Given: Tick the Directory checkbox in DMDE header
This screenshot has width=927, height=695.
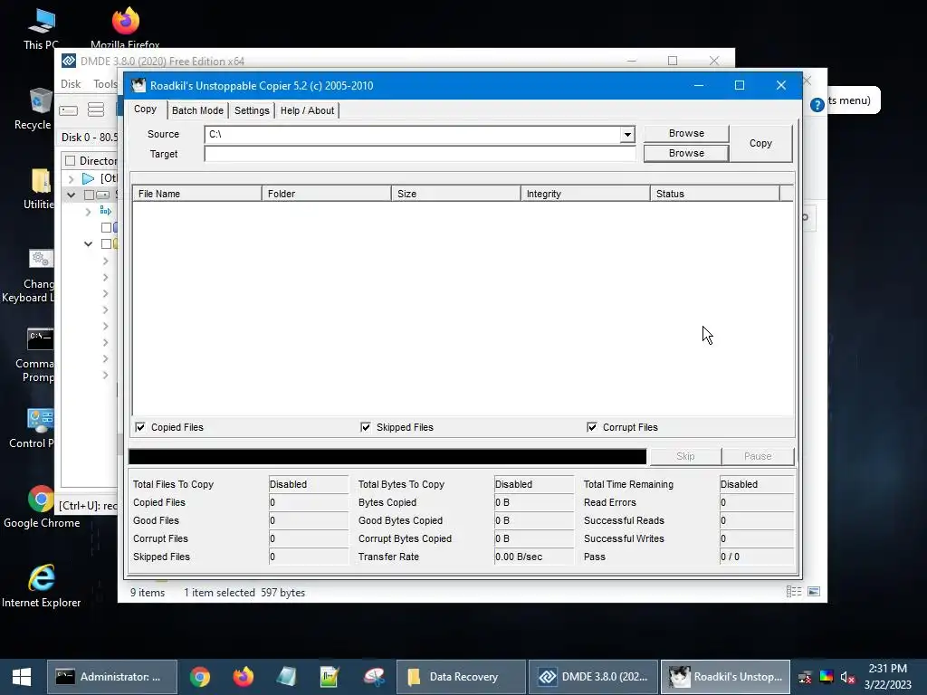Looking at the screenshot, I should click(x=71, y=161).
